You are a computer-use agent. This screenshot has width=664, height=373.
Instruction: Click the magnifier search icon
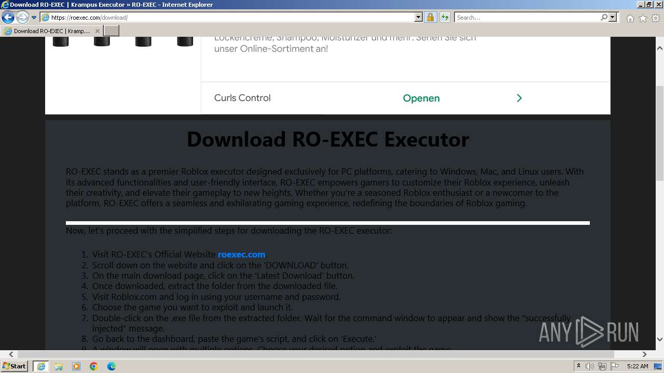pos(604,17)
